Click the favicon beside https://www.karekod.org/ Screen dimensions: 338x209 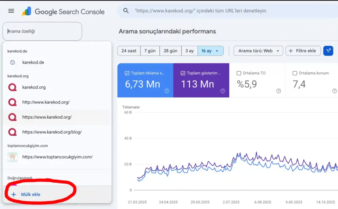click(12, 117)
